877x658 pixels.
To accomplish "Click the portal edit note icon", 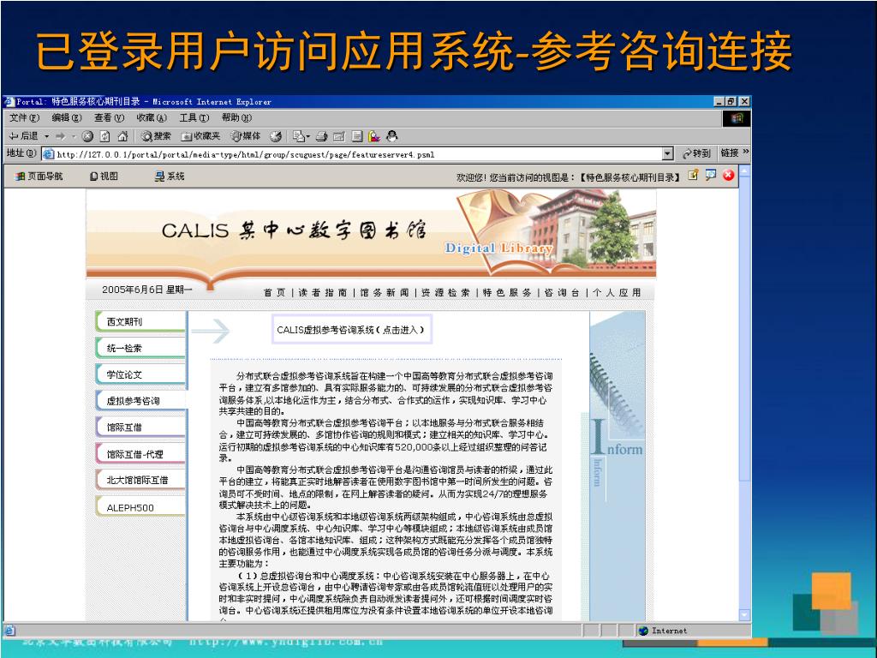I will click(693, 175).
